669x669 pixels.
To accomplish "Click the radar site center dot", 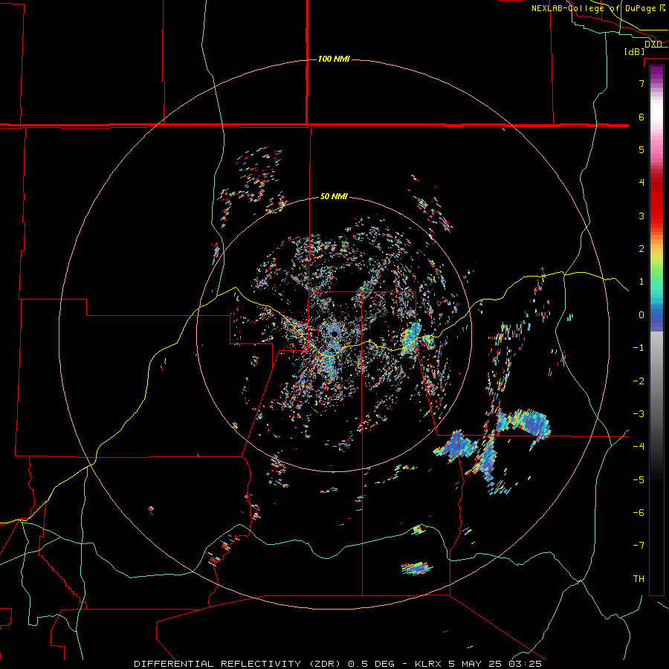I will click(x=334, y=333).
